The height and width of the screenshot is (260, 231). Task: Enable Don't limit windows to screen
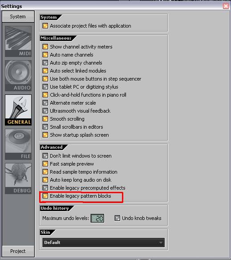[45, 156]
